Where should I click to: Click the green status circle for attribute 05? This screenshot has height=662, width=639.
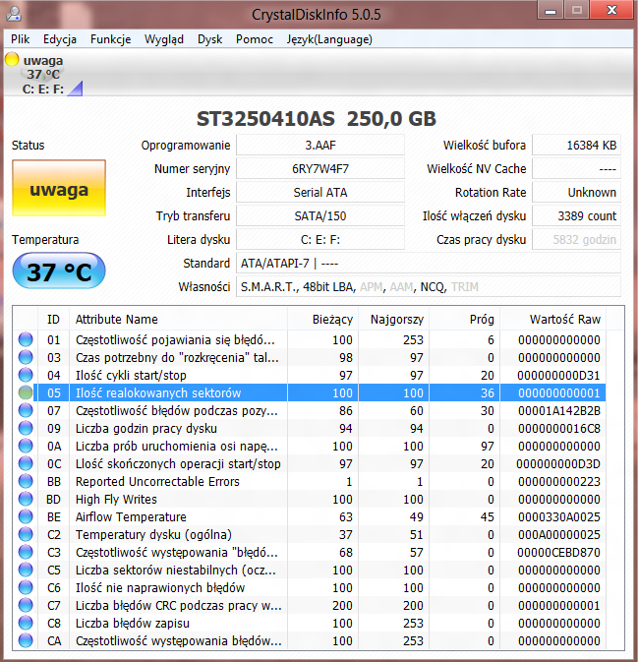click(x=26, y=392)
